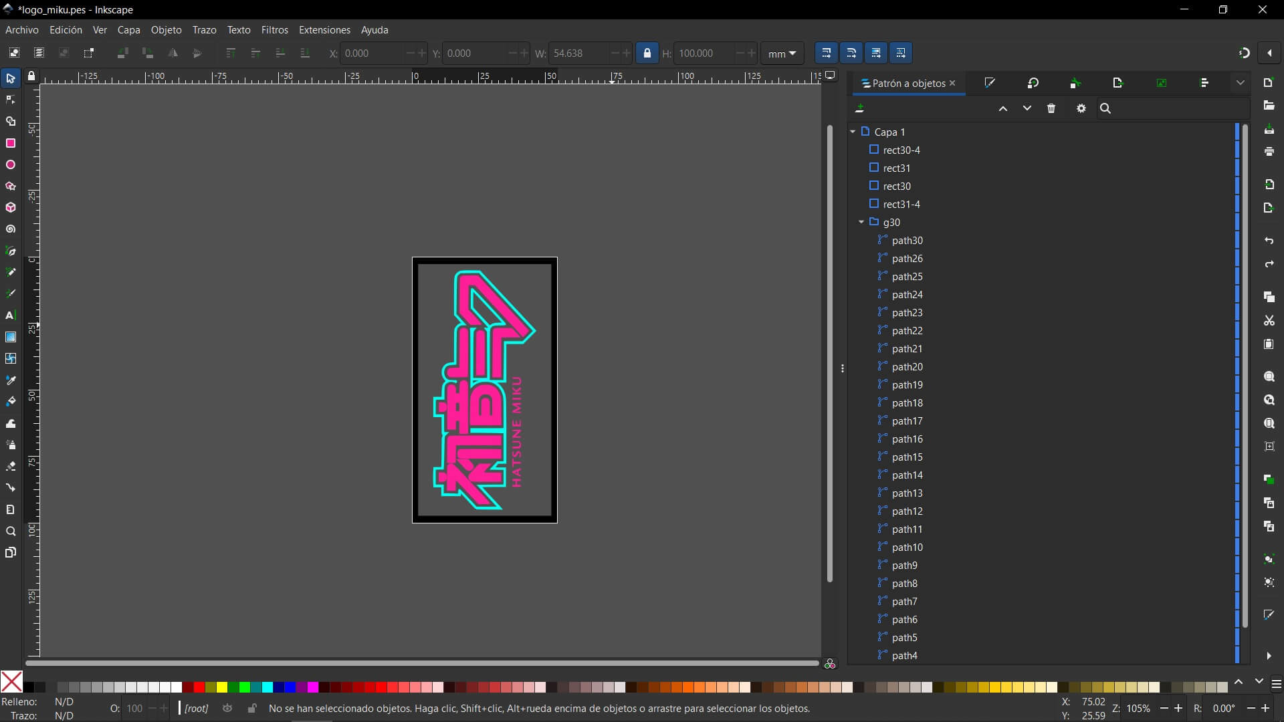Open the Filtros menu
Viewport: 1284px width, 722px height.
274,30
